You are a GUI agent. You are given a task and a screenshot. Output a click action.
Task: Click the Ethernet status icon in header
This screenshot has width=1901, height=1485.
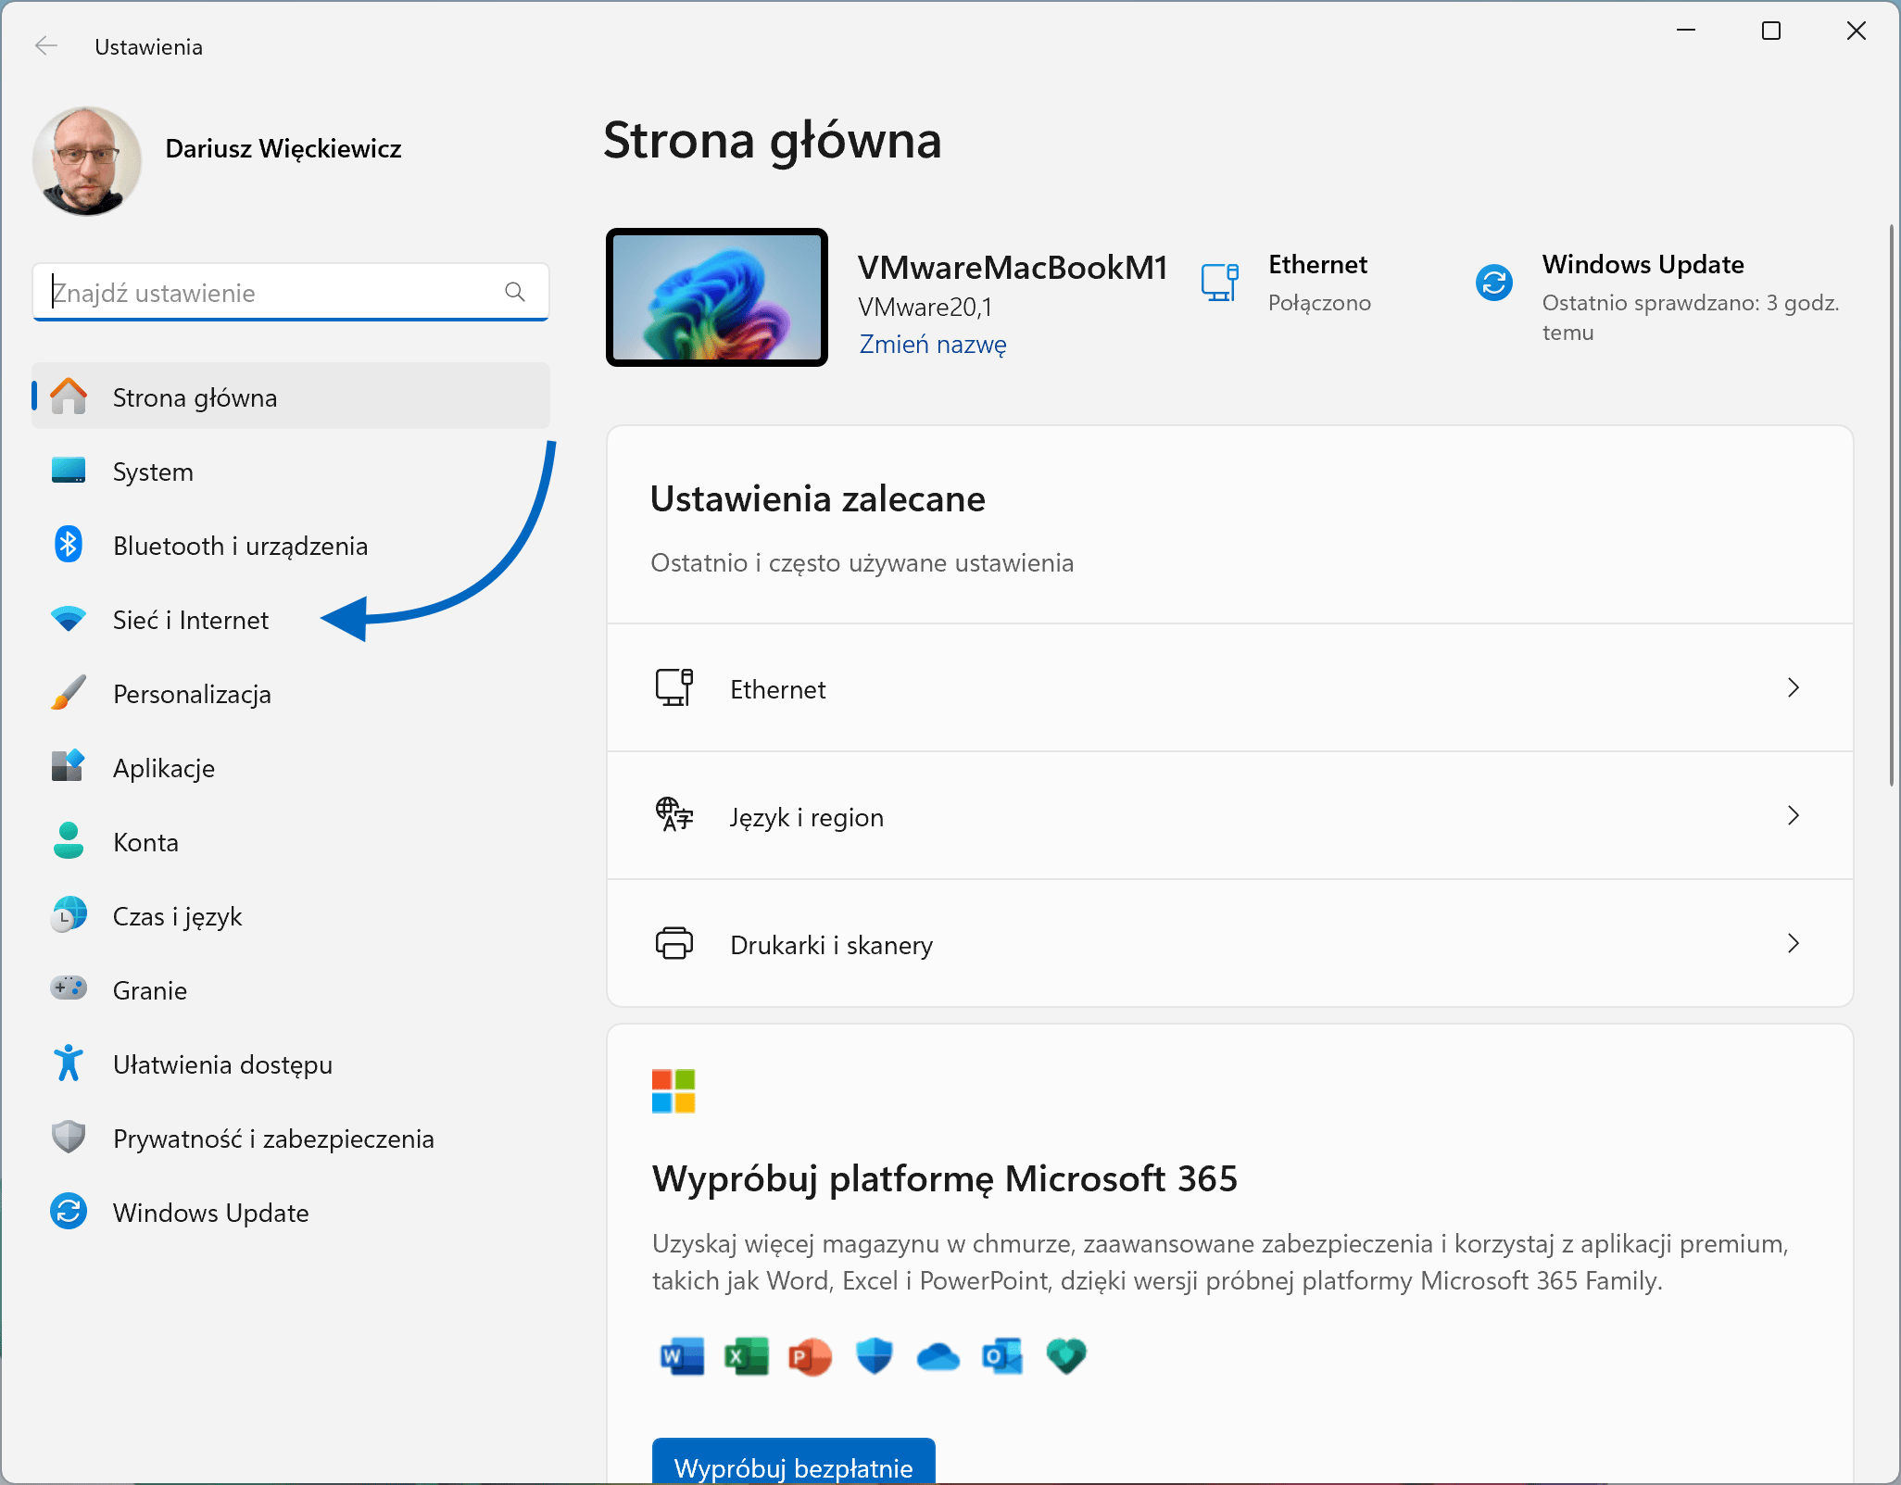1220,283
